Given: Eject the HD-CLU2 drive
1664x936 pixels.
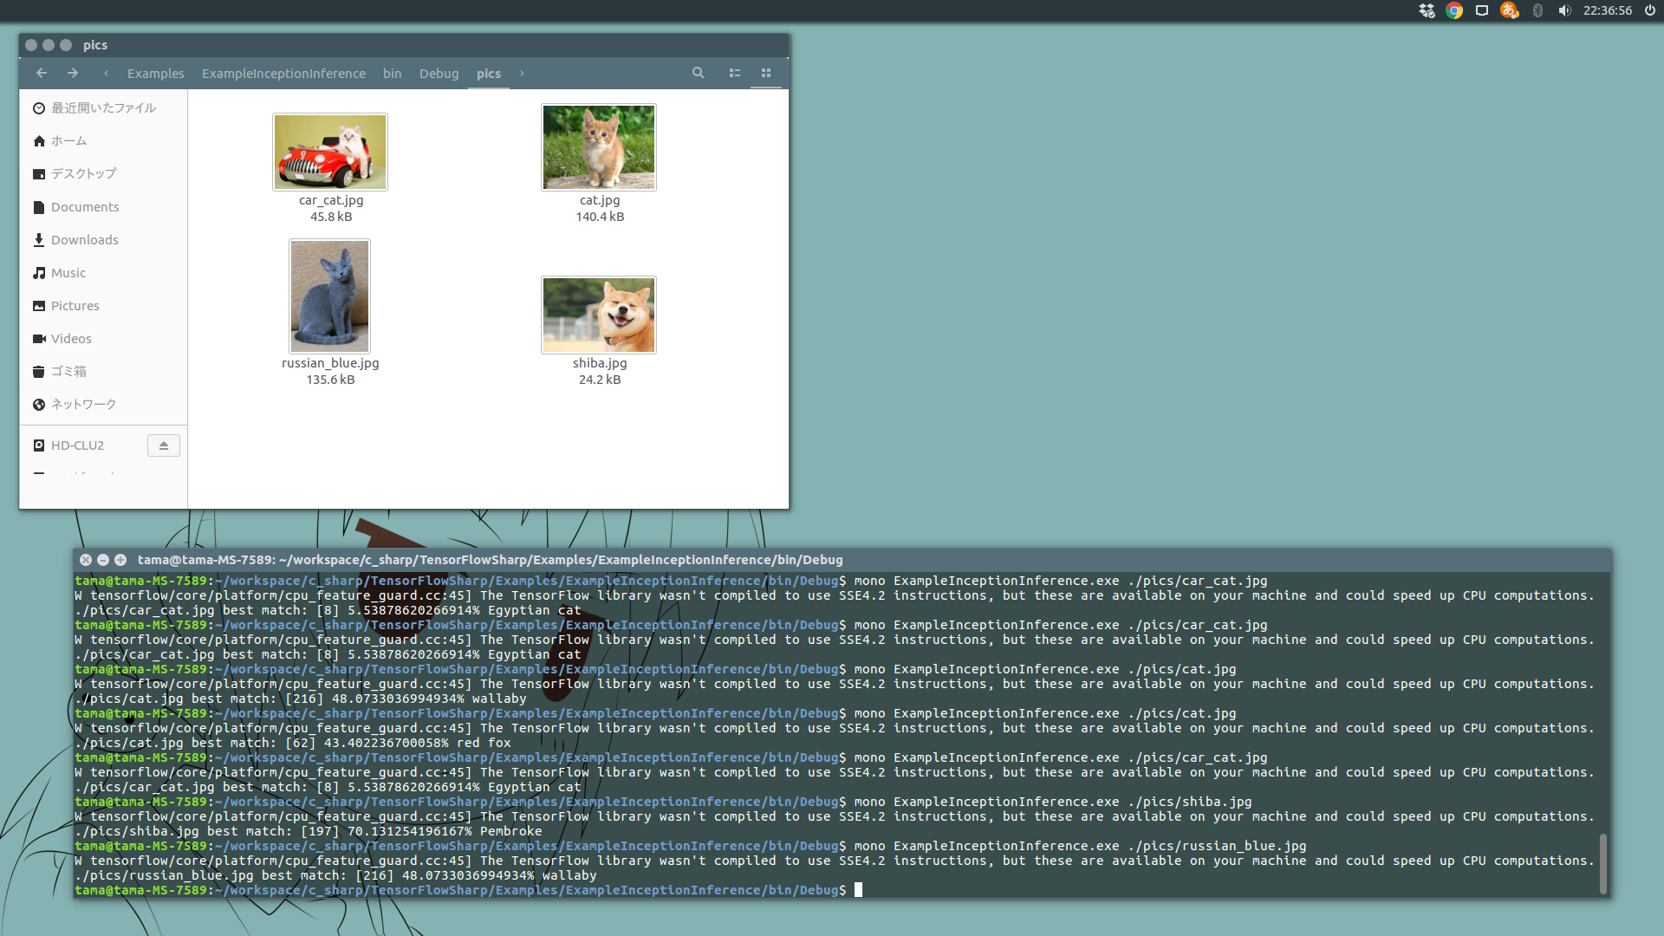Looking at the screenshot, I should tap(163, 445).
